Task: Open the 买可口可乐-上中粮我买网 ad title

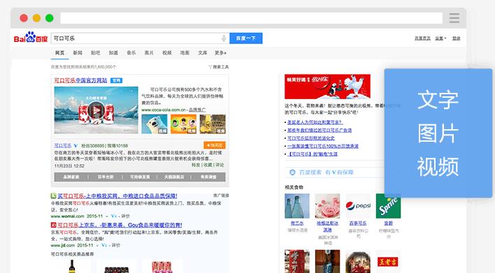Action: click(117, 196)
